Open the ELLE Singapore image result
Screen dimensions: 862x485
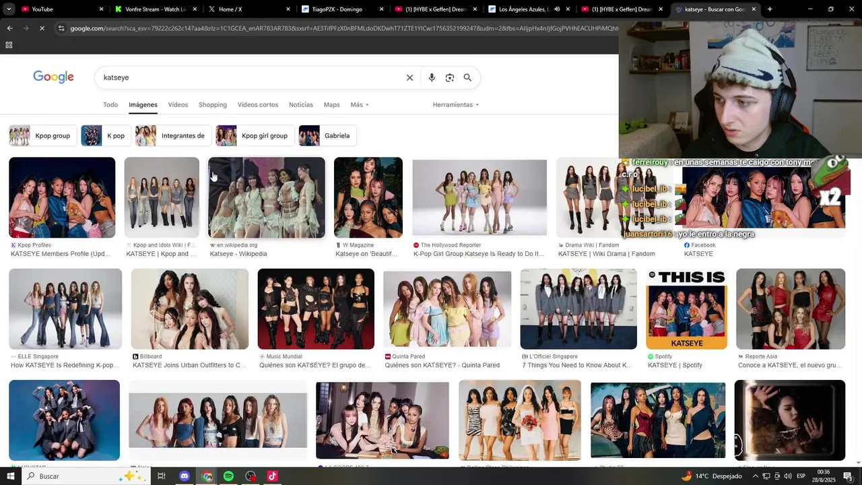65,309
